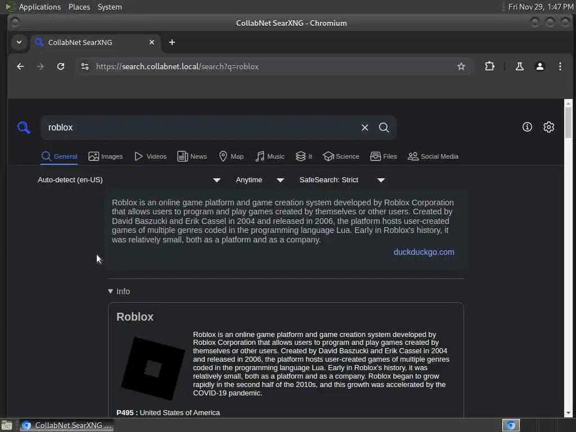Open SearXNG preferences gear icon
The image size is (576, 432).
[548, 127]
